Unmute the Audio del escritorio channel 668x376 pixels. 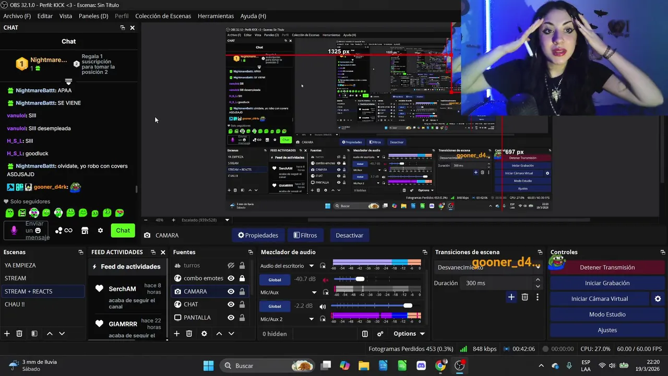326,280
